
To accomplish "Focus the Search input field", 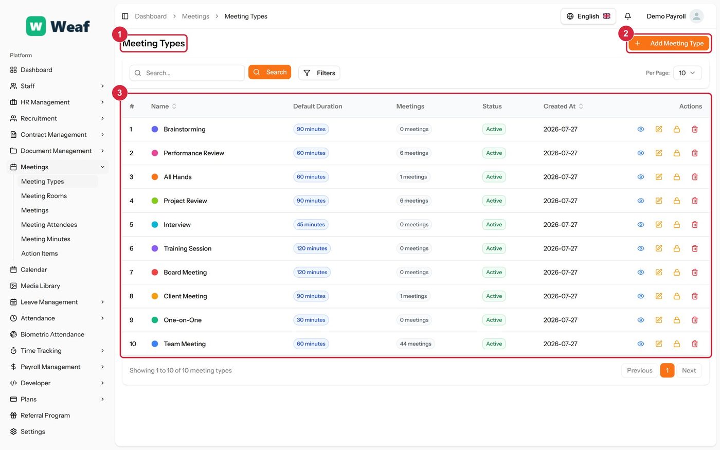I will pos(187,73).
